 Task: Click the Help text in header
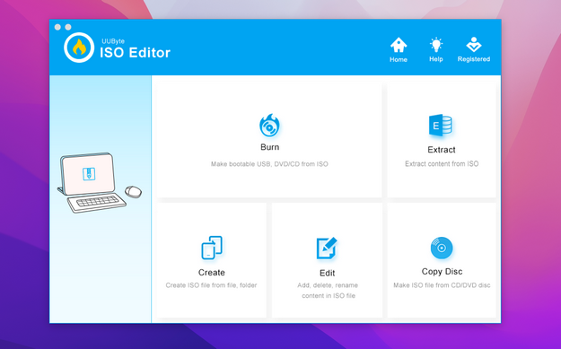coord(436,59)
